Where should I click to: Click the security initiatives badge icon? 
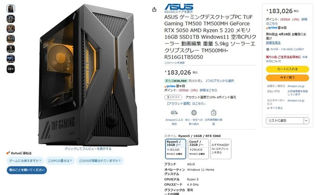point(194,113)
